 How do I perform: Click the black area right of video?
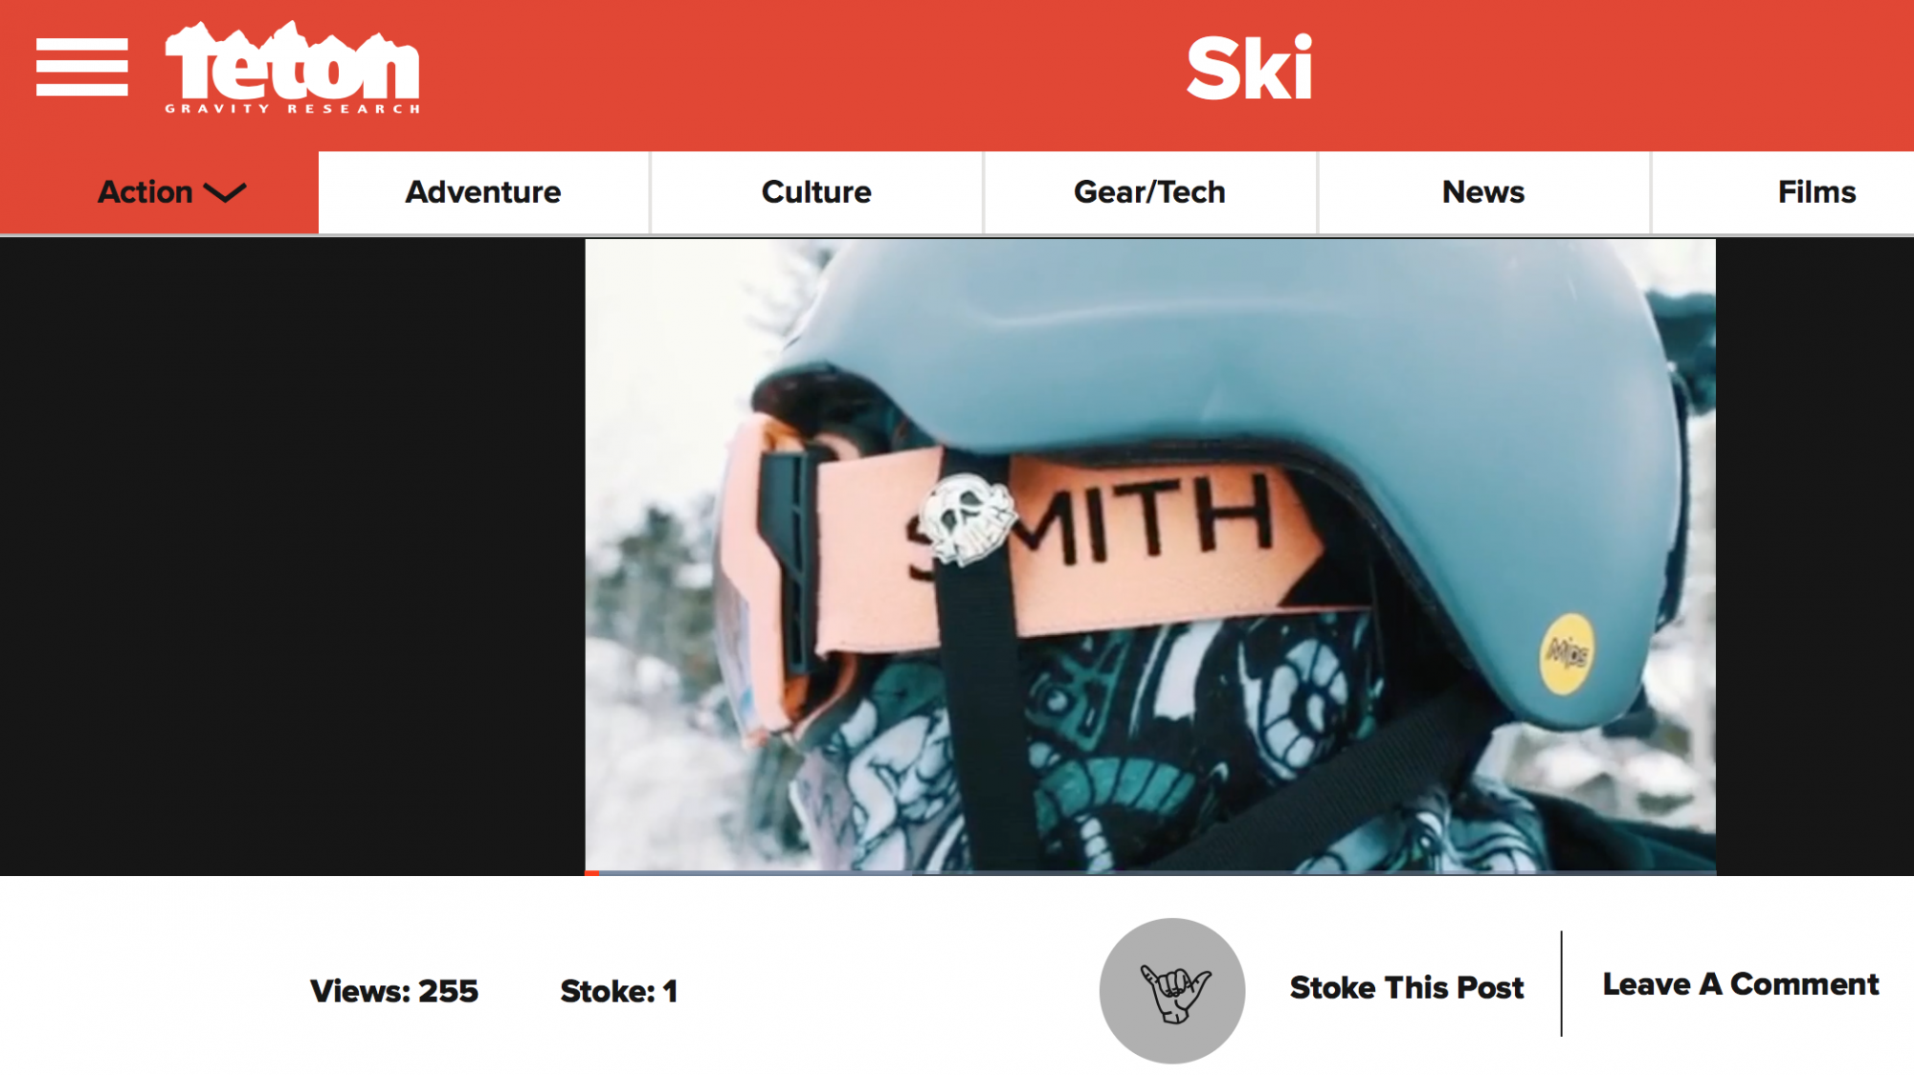1814,557
